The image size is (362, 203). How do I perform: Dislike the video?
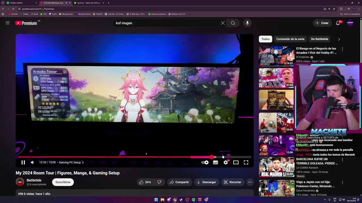click(x=159, y=182)
